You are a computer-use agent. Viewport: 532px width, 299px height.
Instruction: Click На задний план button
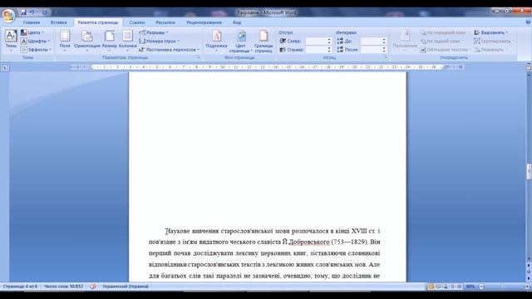(442, 41)
